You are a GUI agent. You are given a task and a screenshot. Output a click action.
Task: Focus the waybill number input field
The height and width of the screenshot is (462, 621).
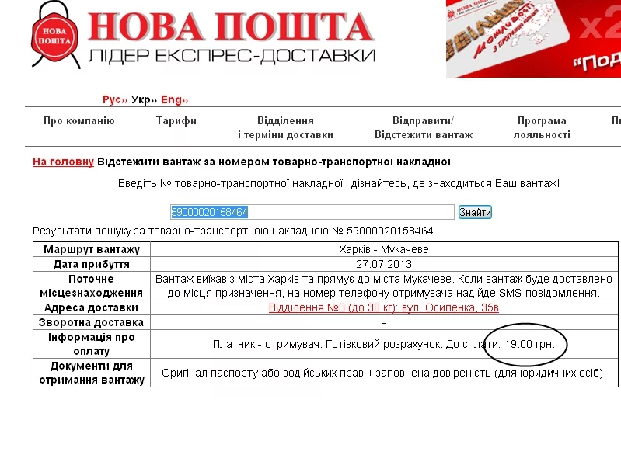312,212
